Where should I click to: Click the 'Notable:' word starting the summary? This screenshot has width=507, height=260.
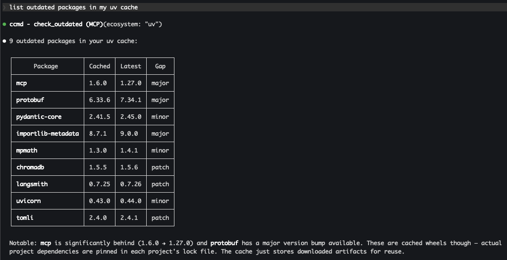(23, 243)
